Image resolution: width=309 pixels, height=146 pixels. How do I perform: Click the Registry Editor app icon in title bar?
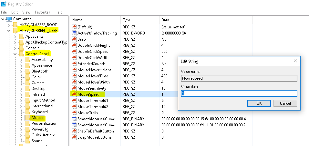4,4
